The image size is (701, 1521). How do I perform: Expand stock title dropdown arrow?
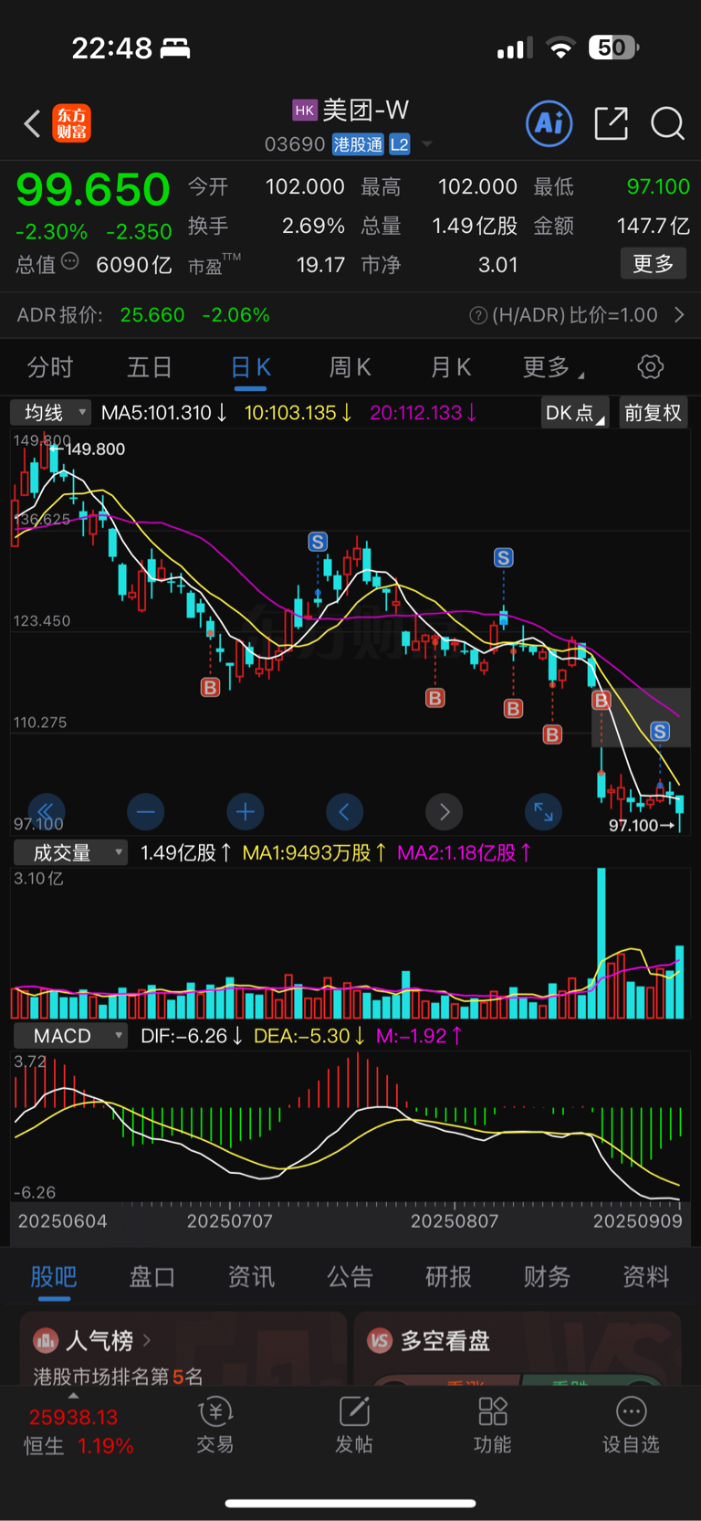pyautogui.click(x=427, y=144)
